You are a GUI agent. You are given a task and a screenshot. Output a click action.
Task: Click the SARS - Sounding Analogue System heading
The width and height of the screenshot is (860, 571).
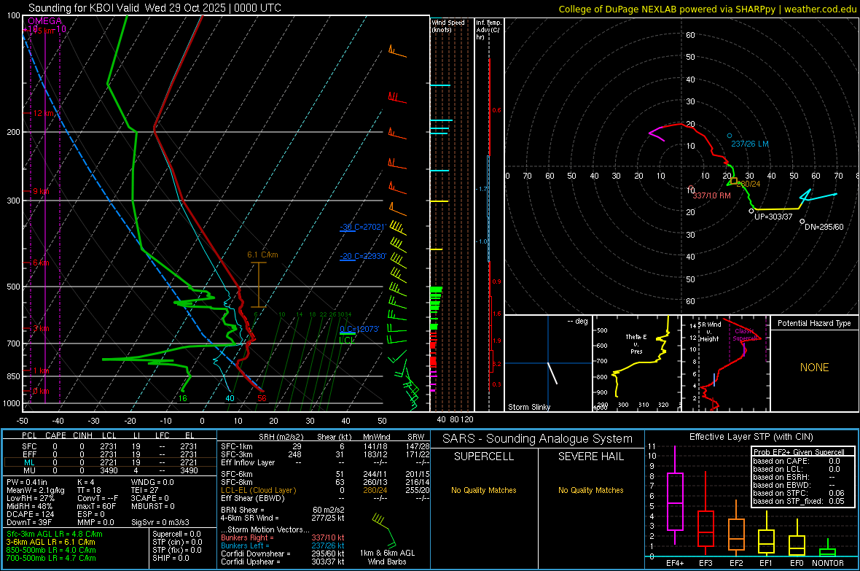point(537,439)
